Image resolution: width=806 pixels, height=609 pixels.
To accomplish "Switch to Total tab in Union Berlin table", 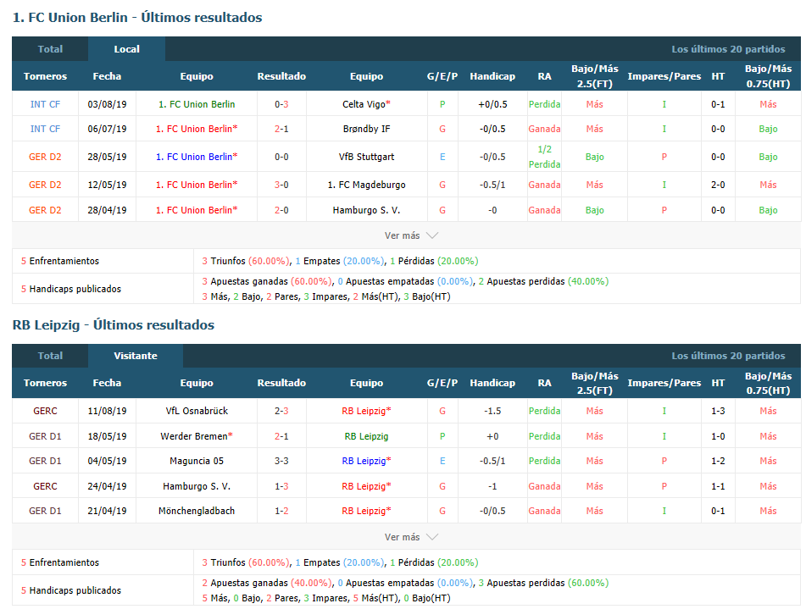I will point(50,49).
